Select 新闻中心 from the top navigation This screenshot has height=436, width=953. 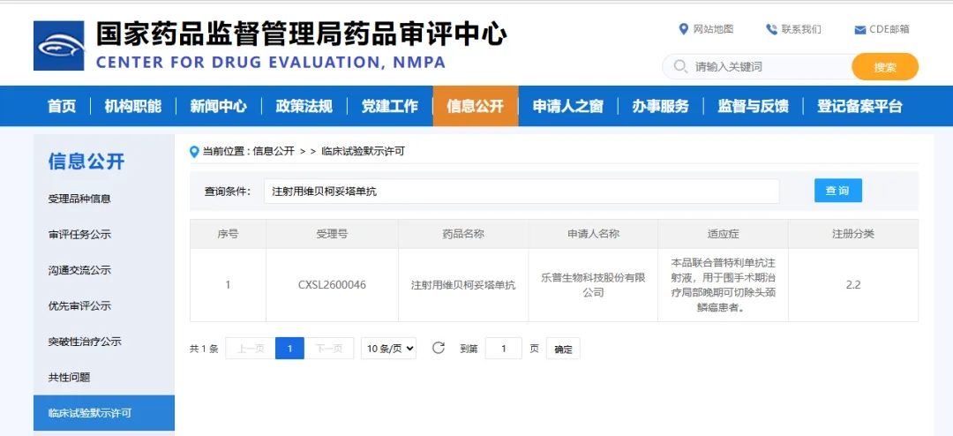(x=218, y=107)
